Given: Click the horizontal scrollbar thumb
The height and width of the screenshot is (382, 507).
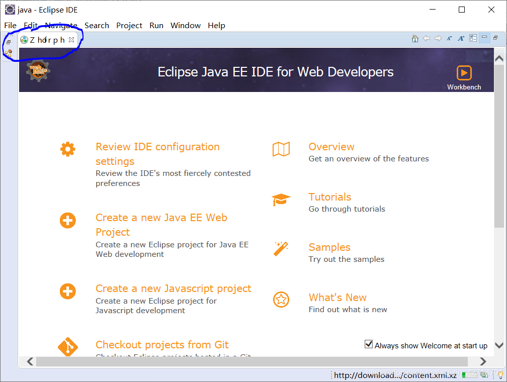Looking at the screenshot, I should pos(252,361).
